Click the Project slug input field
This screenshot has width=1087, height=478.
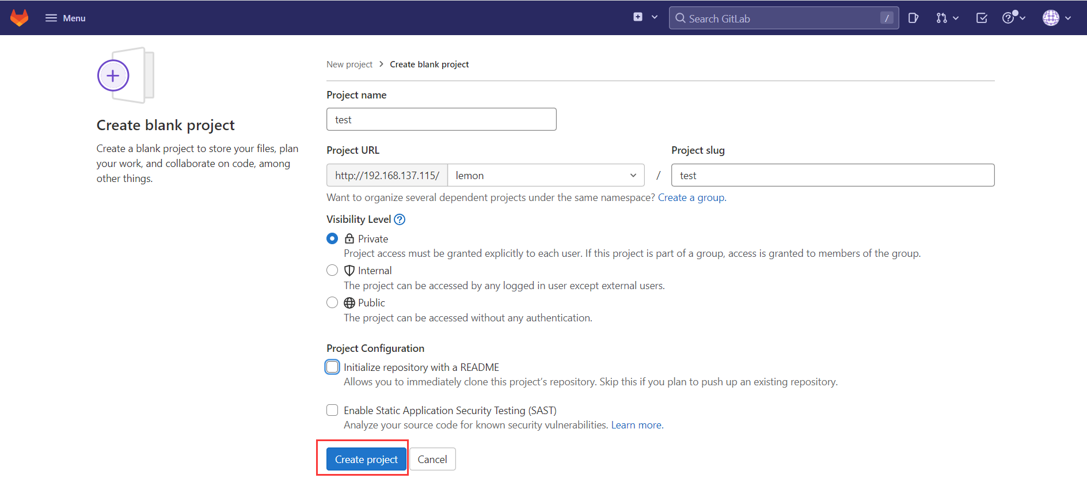[x=833, y=175]
